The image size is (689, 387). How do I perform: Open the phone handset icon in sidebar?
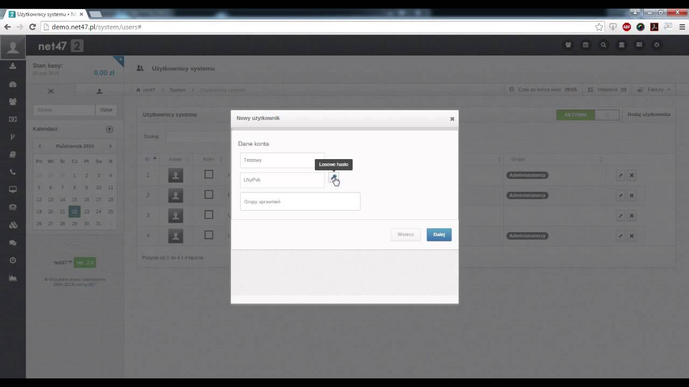[13, 172]
